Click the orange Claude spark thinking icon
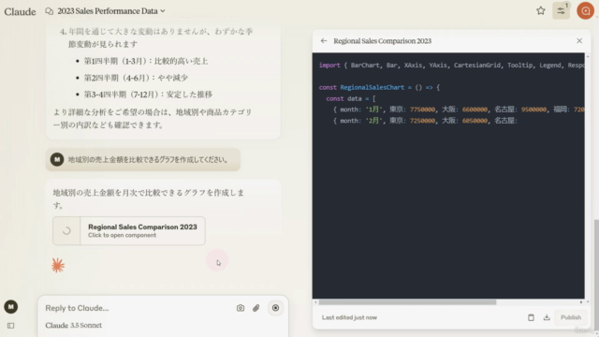The image size is (599, 337). click(58, 265)
